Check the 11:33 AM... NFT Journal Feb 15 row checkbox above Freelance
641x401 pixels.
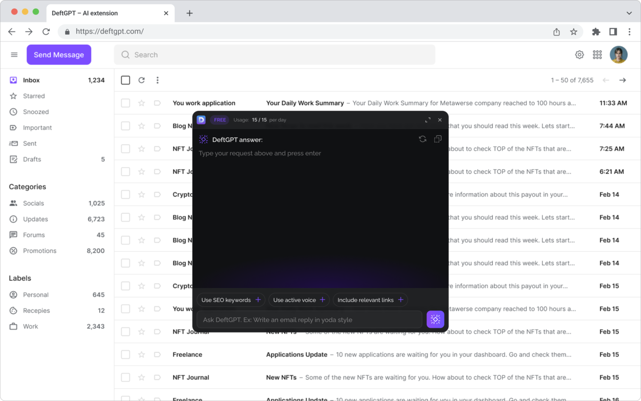tap(126, 331)
